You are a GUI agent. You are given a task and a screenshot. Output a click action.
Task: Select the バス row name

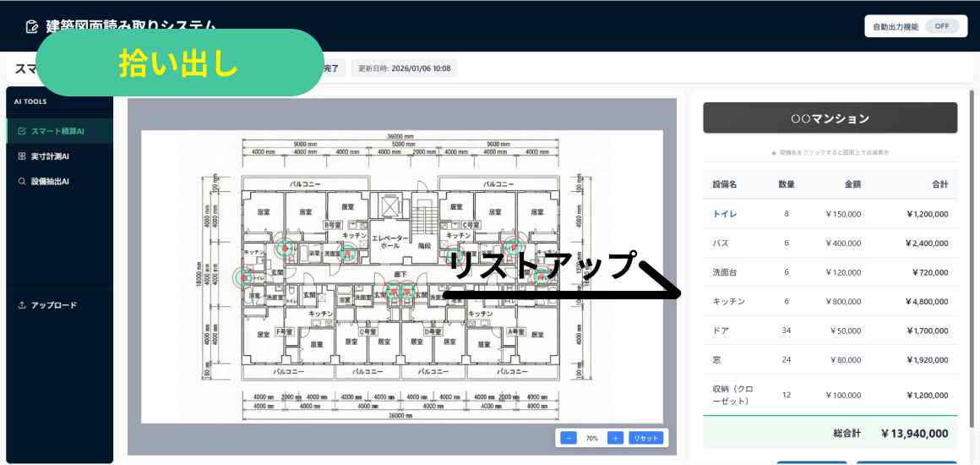click(x=721, y=243)
